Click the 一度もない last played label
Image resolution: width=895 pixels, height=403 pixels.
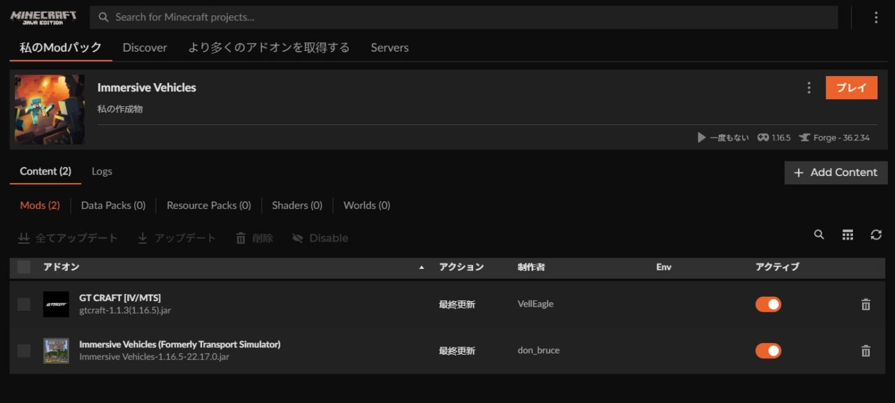click(x=723, y=138)
